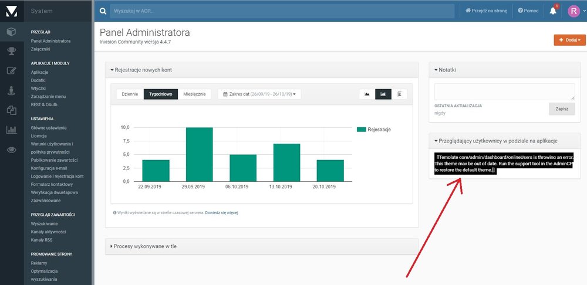
Task: Open the bar chart statistics icon in sidebar
Action: [x=11, y=130]
